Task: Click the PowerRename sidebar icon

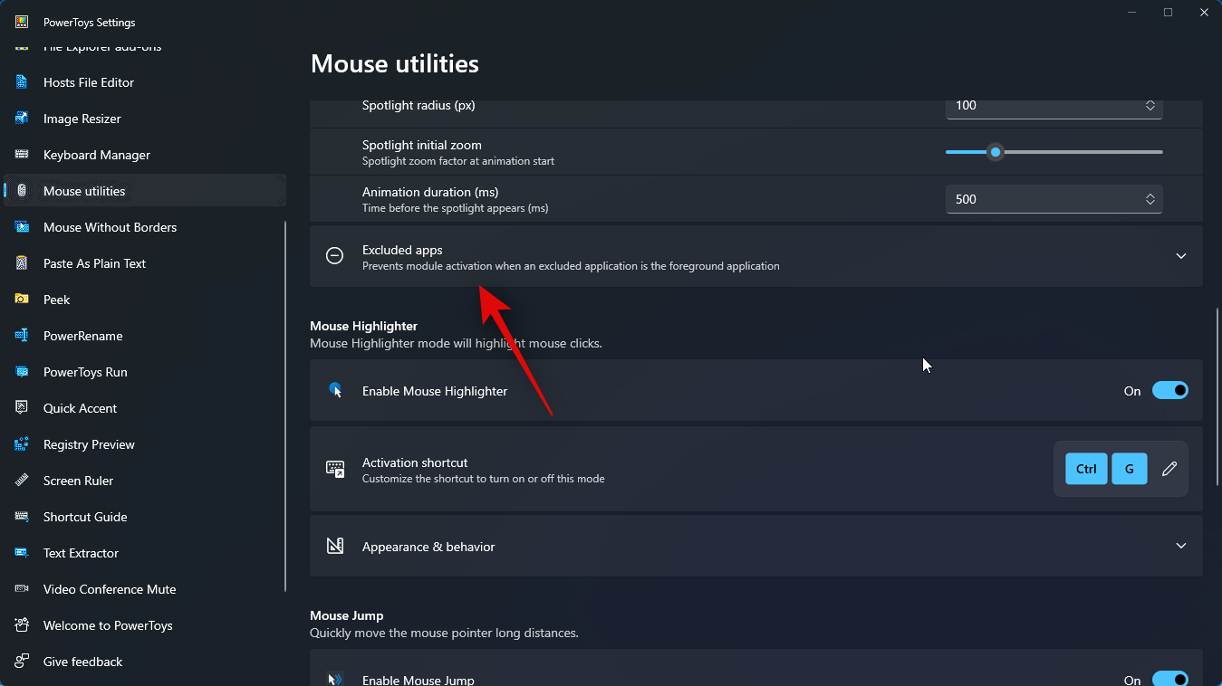Action: point(22,336)
